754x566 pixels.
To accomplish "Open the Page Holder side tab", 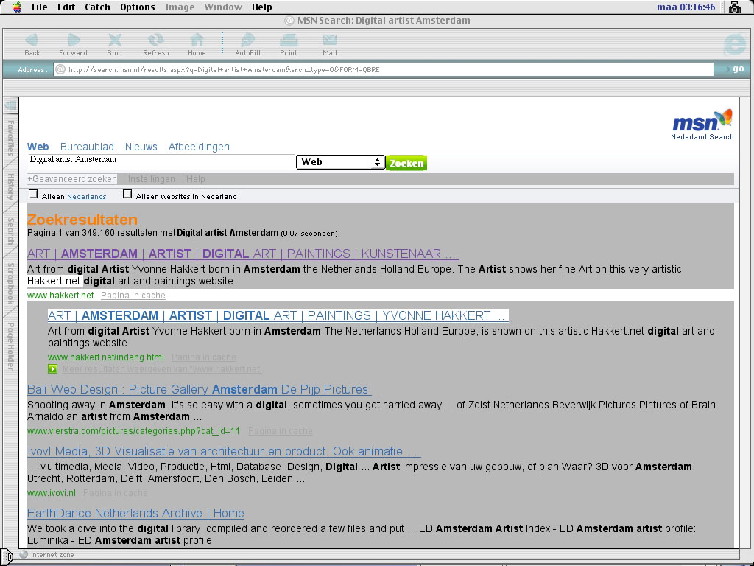I will (10, 346).
